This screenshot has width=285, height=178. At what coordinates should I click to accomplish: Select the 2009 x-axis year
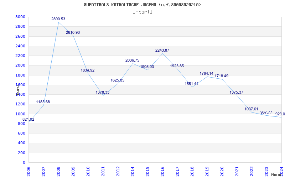click(73, 171)
